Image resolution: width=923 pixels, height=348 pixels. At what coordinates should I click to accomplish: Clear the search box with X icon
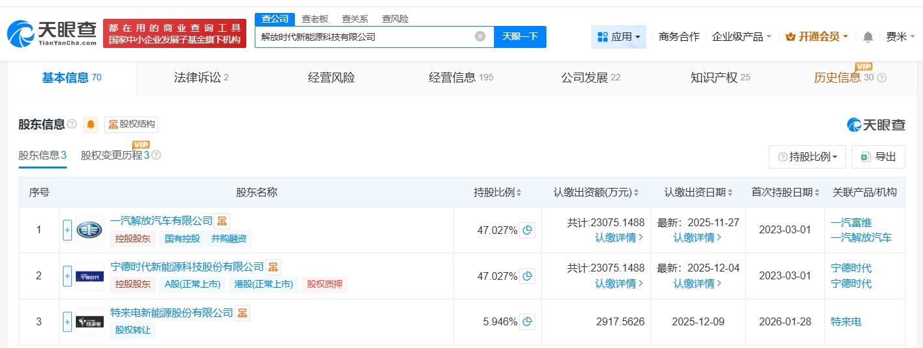pyautogui.click(x=480, y=37)
